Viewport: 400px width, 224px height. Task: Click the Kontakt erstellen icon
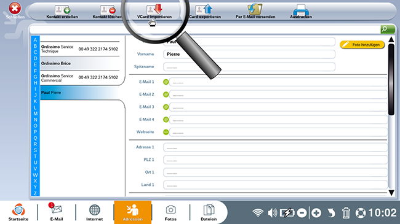click(x=62, y=10)
